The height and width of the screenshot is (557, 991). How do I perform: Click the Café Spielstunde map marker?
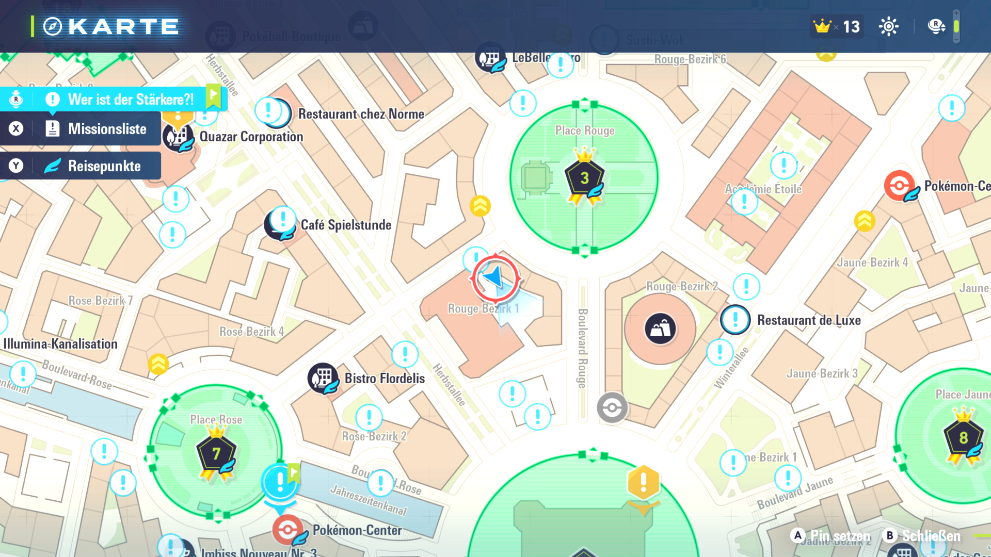[x=280, y=224]
